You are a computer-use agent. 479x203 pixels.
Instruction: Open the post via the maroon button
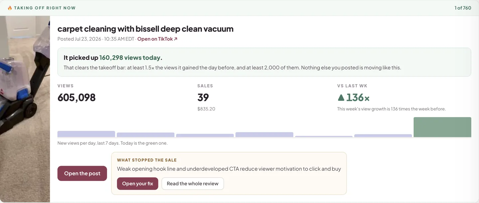(82, 173)
